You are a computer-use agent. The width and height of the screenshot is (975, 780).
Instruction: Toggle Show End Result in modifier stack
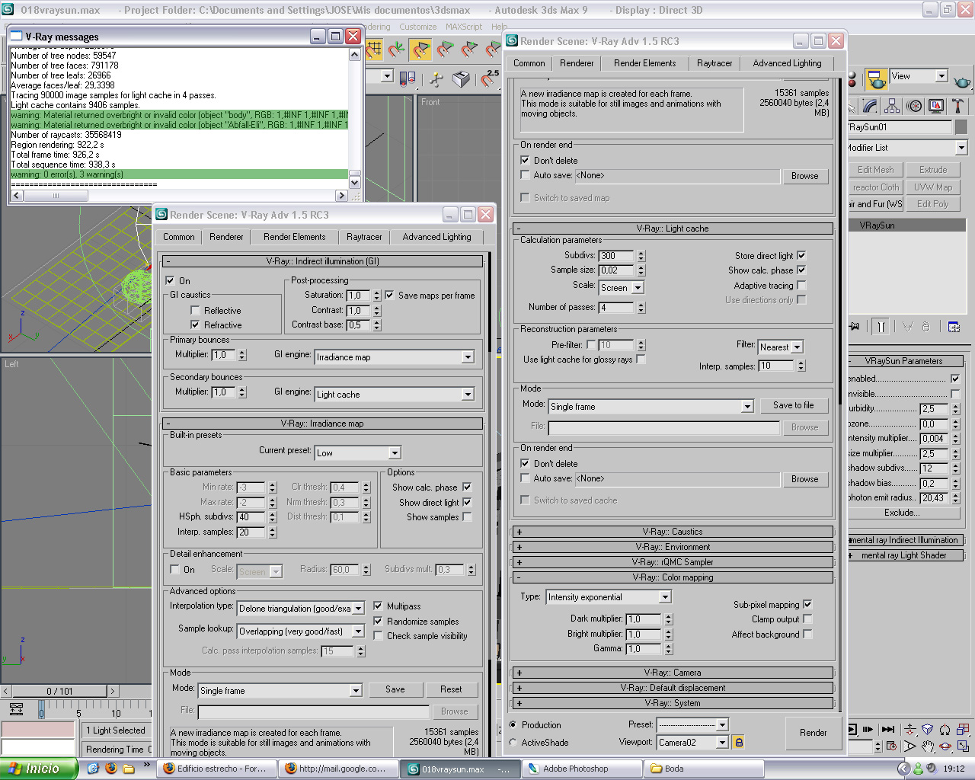[881, 327]
